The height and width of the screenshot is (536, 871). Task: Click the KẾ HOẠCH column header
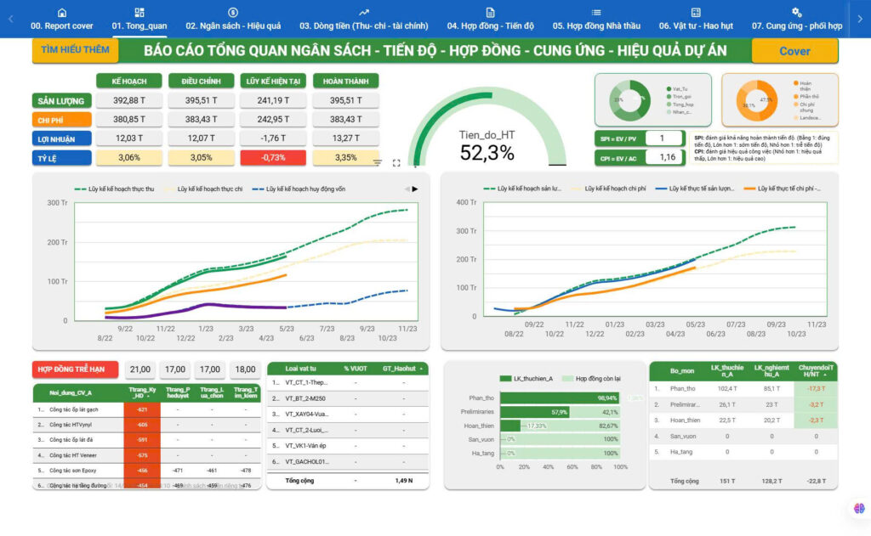(x=129, y=81)
